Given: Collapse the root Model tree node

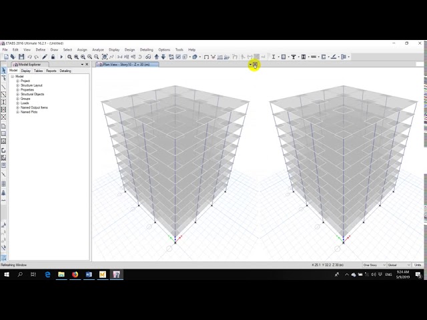Looking at the screenshot, I should (x=13, y=77).
